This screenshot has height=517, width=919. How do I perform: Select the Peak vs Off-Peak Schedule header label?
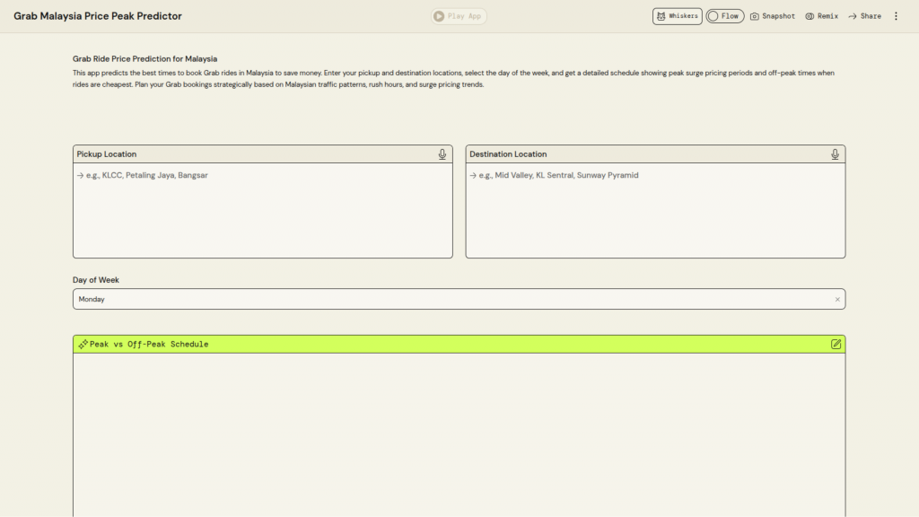point(149,344)
